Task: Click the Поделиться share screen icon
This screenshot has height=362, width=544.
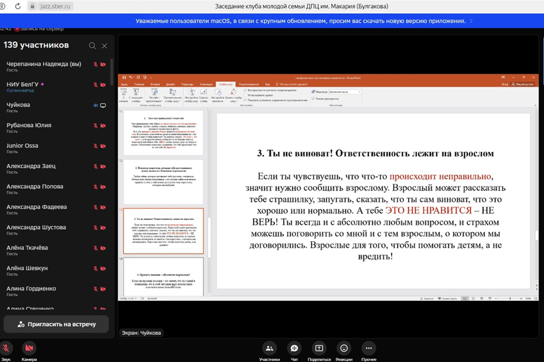Action: [x=319, y=348]
